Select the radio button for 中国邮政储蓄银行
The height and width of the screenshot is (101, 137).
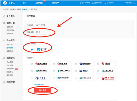point(54,71)
